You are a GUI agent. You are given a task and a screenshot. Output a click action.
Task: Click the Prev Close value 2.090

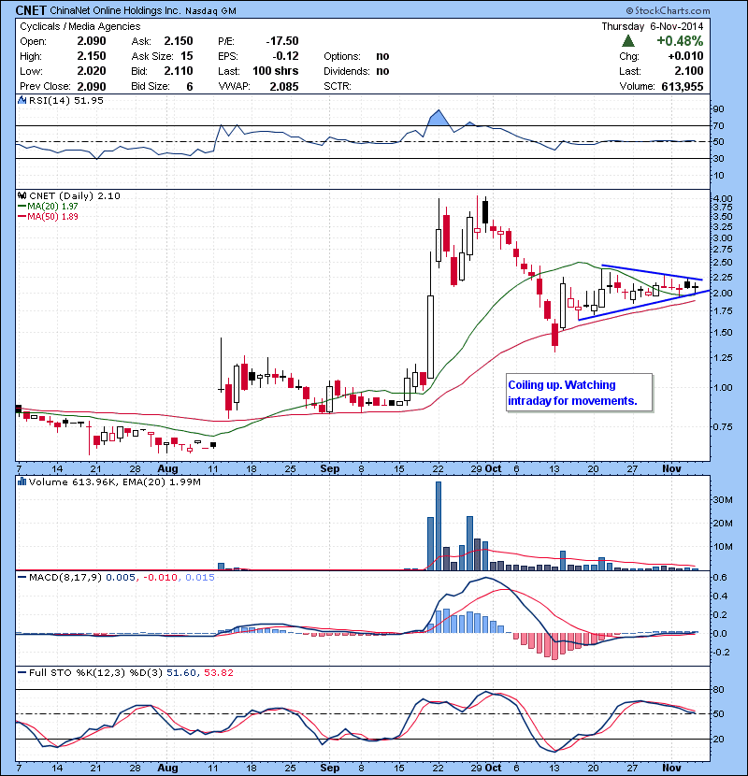[92, 87]
